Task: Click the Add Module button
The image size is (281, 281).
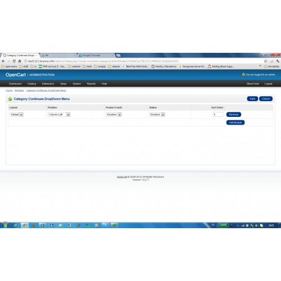Action: coord(235,123)
